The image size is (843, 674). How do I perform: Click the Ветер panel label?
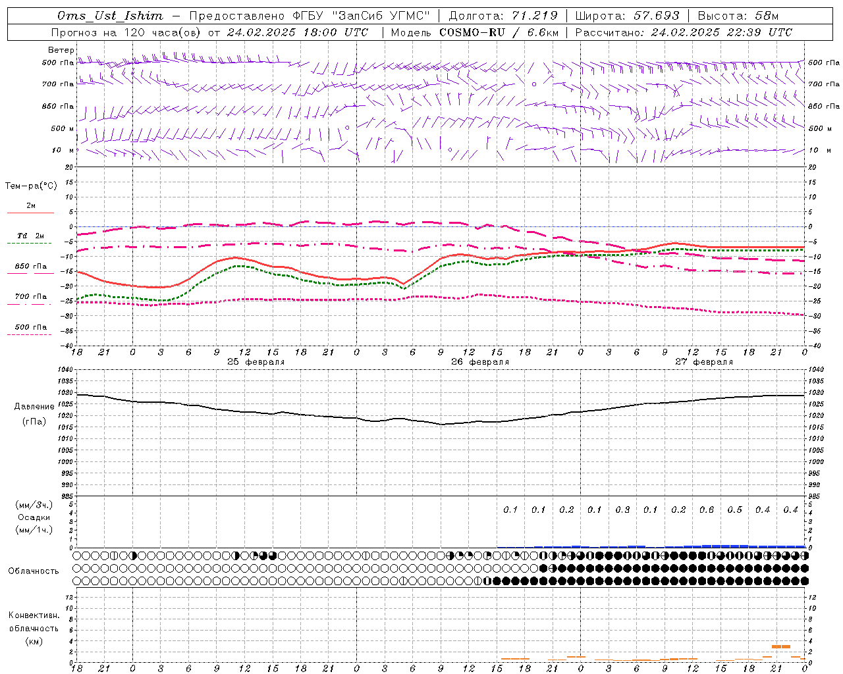[x=61, y=50]
